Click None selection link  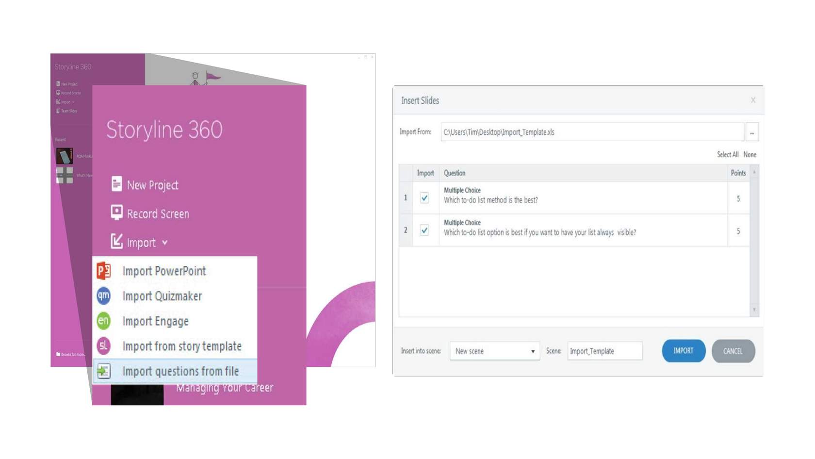tap(750, 154)
